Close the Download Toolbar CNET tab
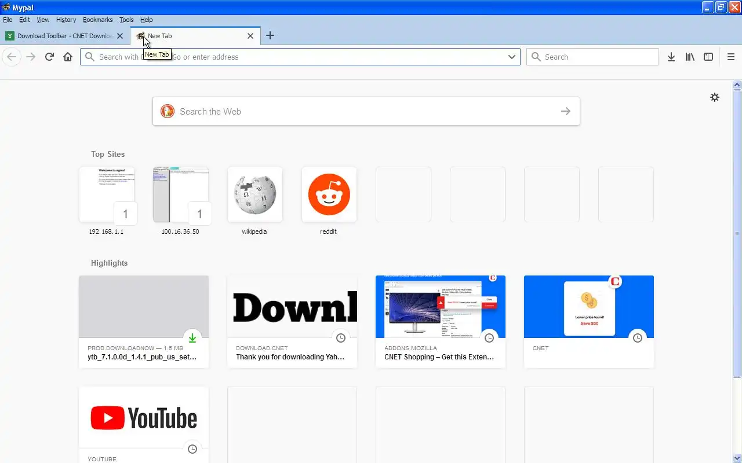 [x=120, y=36]
